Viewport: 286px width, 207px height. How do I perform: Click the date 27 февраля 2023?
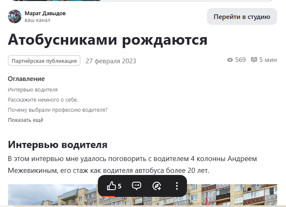[x=111, y=61]
